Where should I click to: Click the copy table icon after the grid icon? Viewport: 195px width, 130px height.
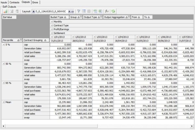coord(95,11)
